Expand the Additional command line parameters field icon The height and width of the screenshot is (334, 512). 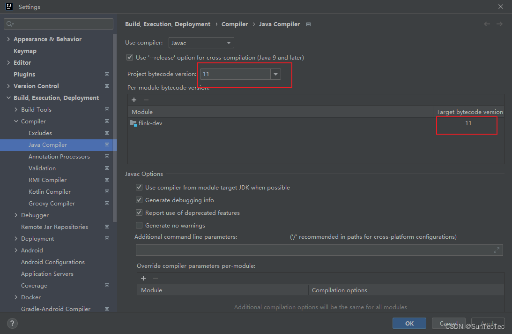pos(497,250)
